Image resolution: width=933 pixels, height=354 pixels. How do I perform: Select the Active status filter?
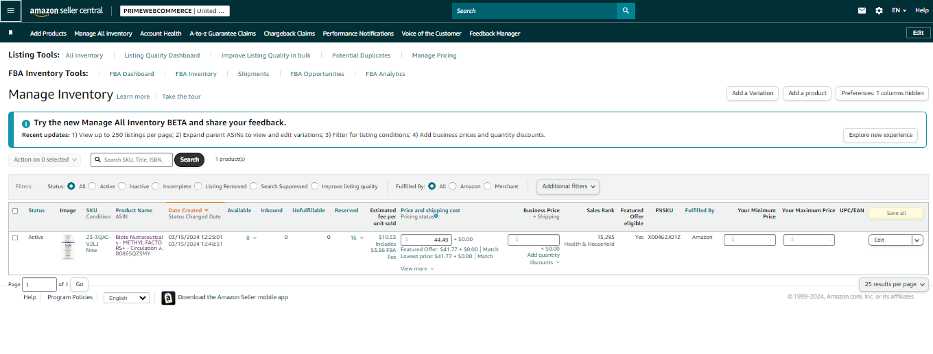tap(93, 186)
